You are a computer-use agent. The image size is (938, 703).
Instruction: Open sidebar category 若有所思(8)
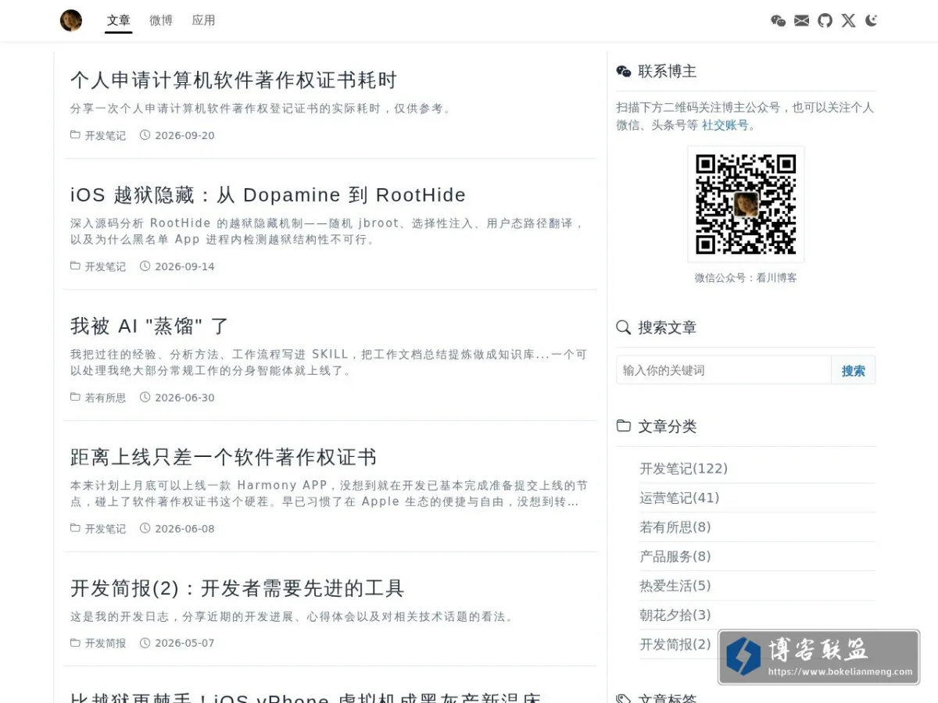click(675, 527)
